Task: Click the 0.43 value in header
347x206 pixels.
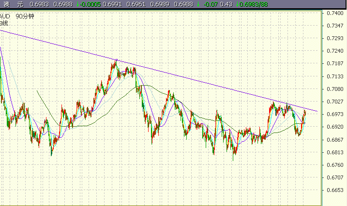Action: pyautogui.click(x=226, y=4)
